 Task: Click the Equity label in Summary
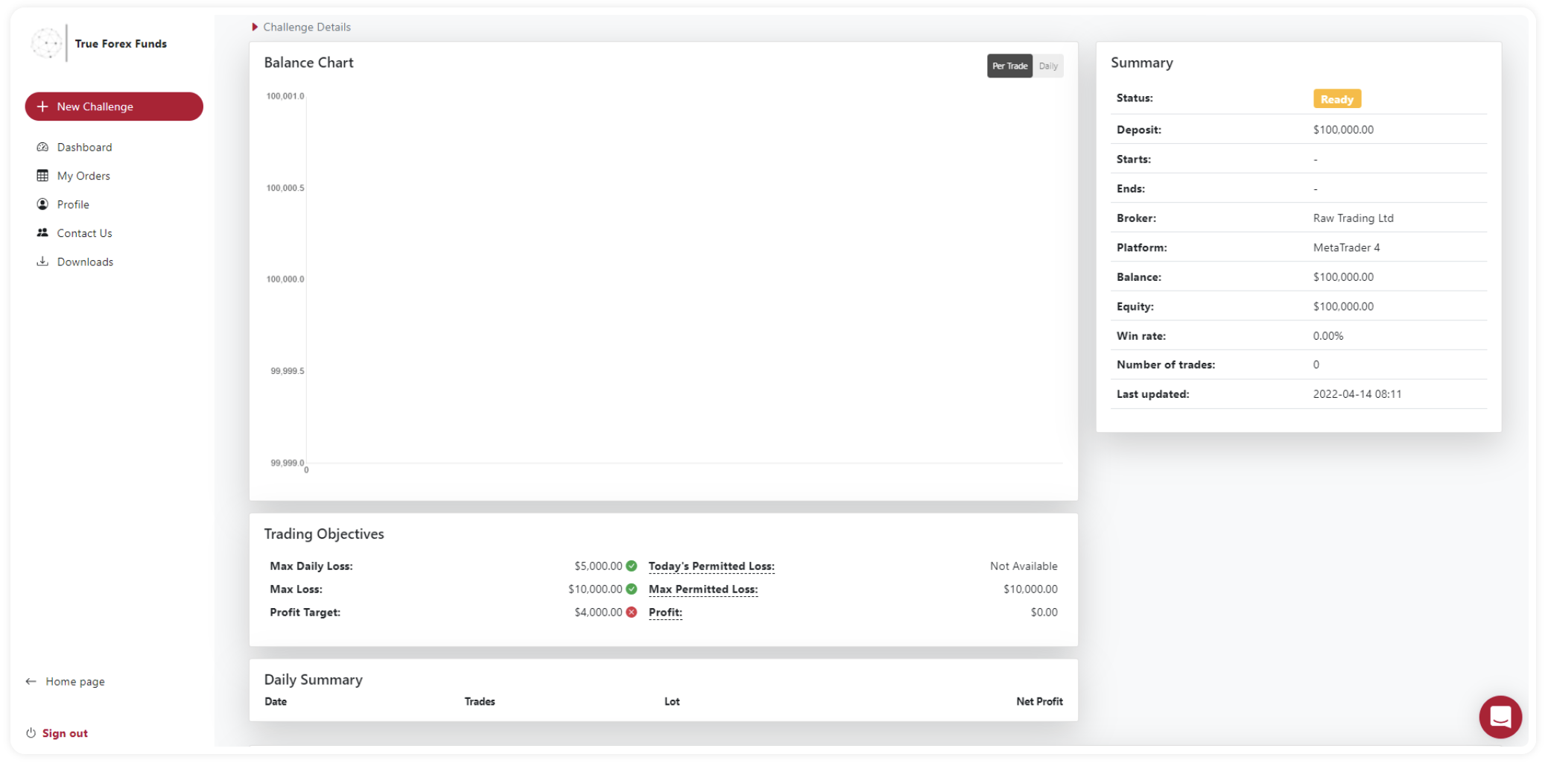click(1135, 307)
